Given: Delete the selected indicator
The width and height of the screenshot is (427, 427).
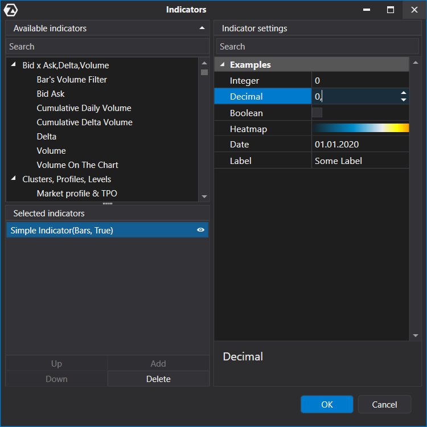Looking at the screenshot, I should [158, 379].
